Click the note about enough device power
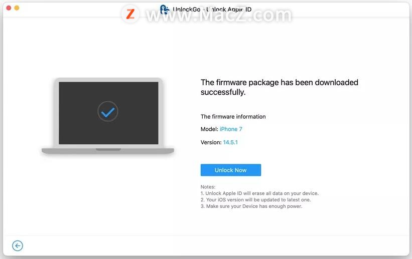412x259 pixels. point(251,206)
